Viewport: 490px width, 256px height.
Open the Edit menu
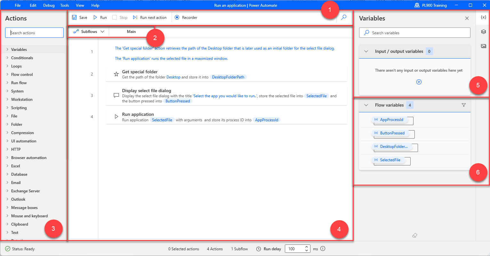point(33,5)
